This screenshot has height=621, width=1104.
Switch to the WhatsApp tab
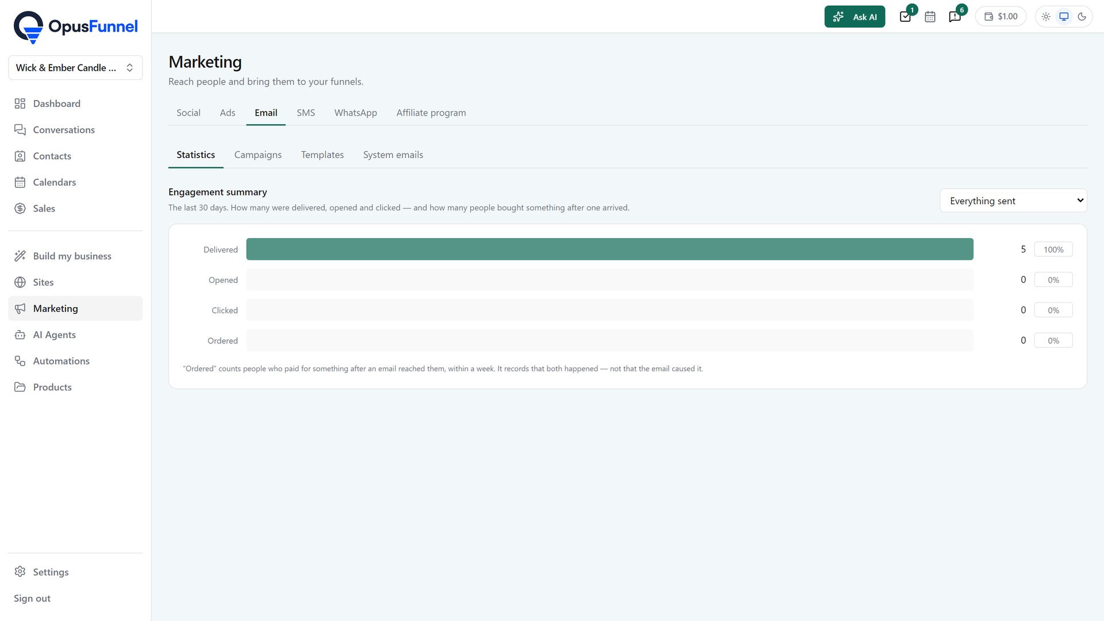coord(355,113)
